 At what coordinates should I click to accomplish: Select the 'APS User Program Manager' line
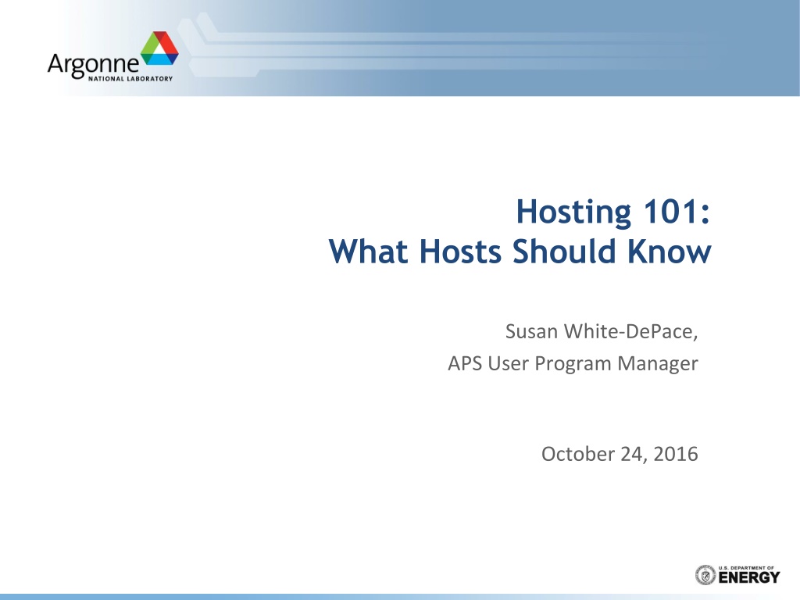coord(573,364)
